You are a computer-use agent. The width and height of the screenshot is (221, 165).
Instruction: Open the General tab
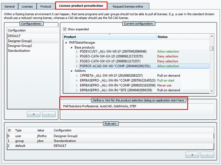point(9,6)
